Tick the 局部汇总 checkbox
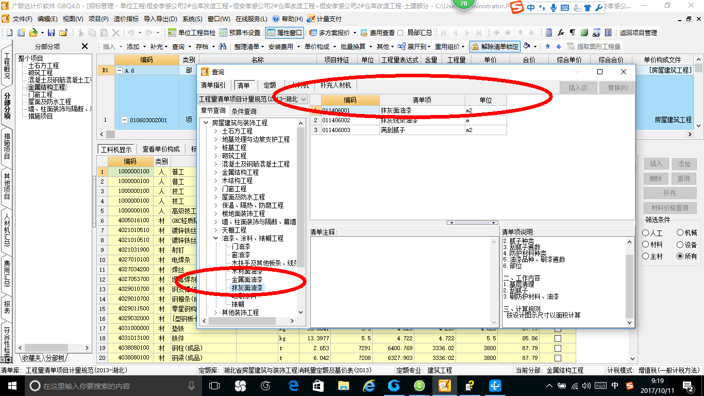This screenshot has width=704, height=396. coord(400,32)
